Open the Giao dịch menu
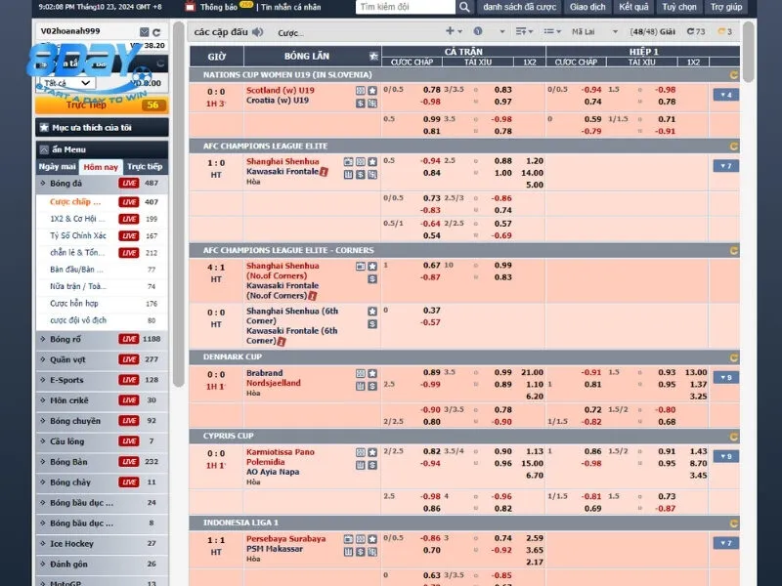Viewport: 782px width, 586px height. tap(587, 7)
